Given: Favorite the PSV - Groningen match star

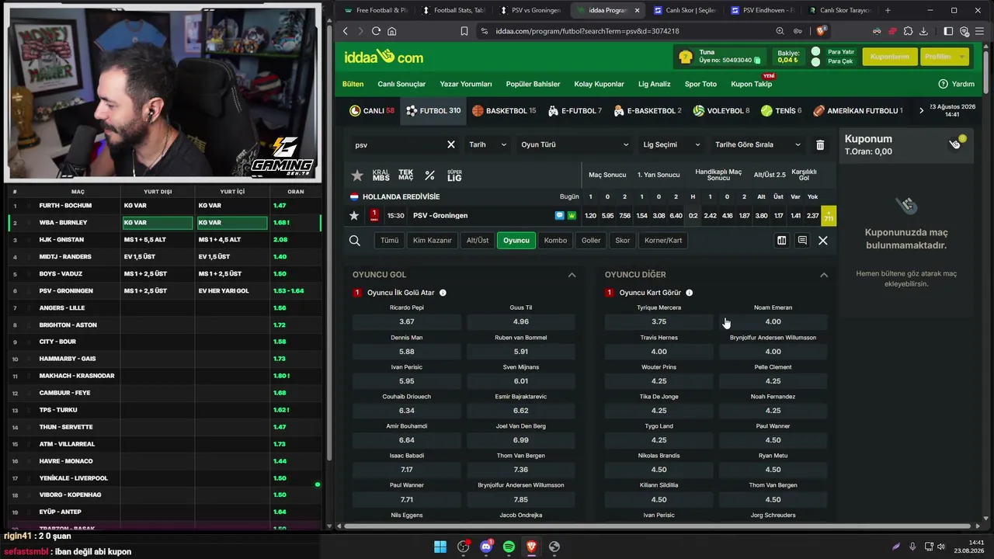Looking at the screenshot, I should coord(354,216).
